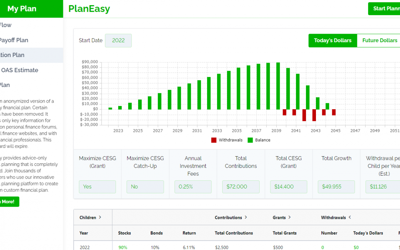This screenshot has height=250, width=400.
Task: Click the Withdrawal per Child $11,126 field
Action: [x=383, y=187]
